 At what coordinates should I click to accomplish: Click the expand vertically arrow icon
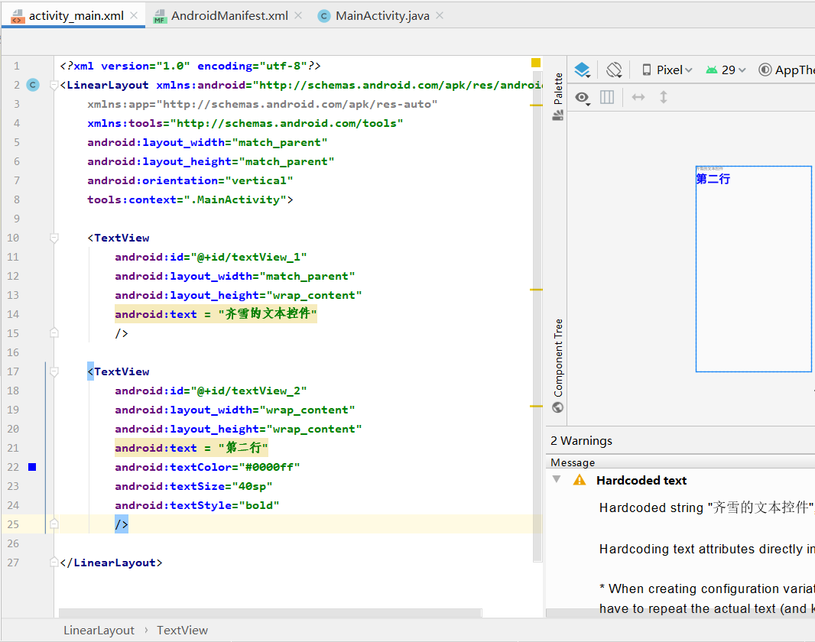click(x=664, y=97)
